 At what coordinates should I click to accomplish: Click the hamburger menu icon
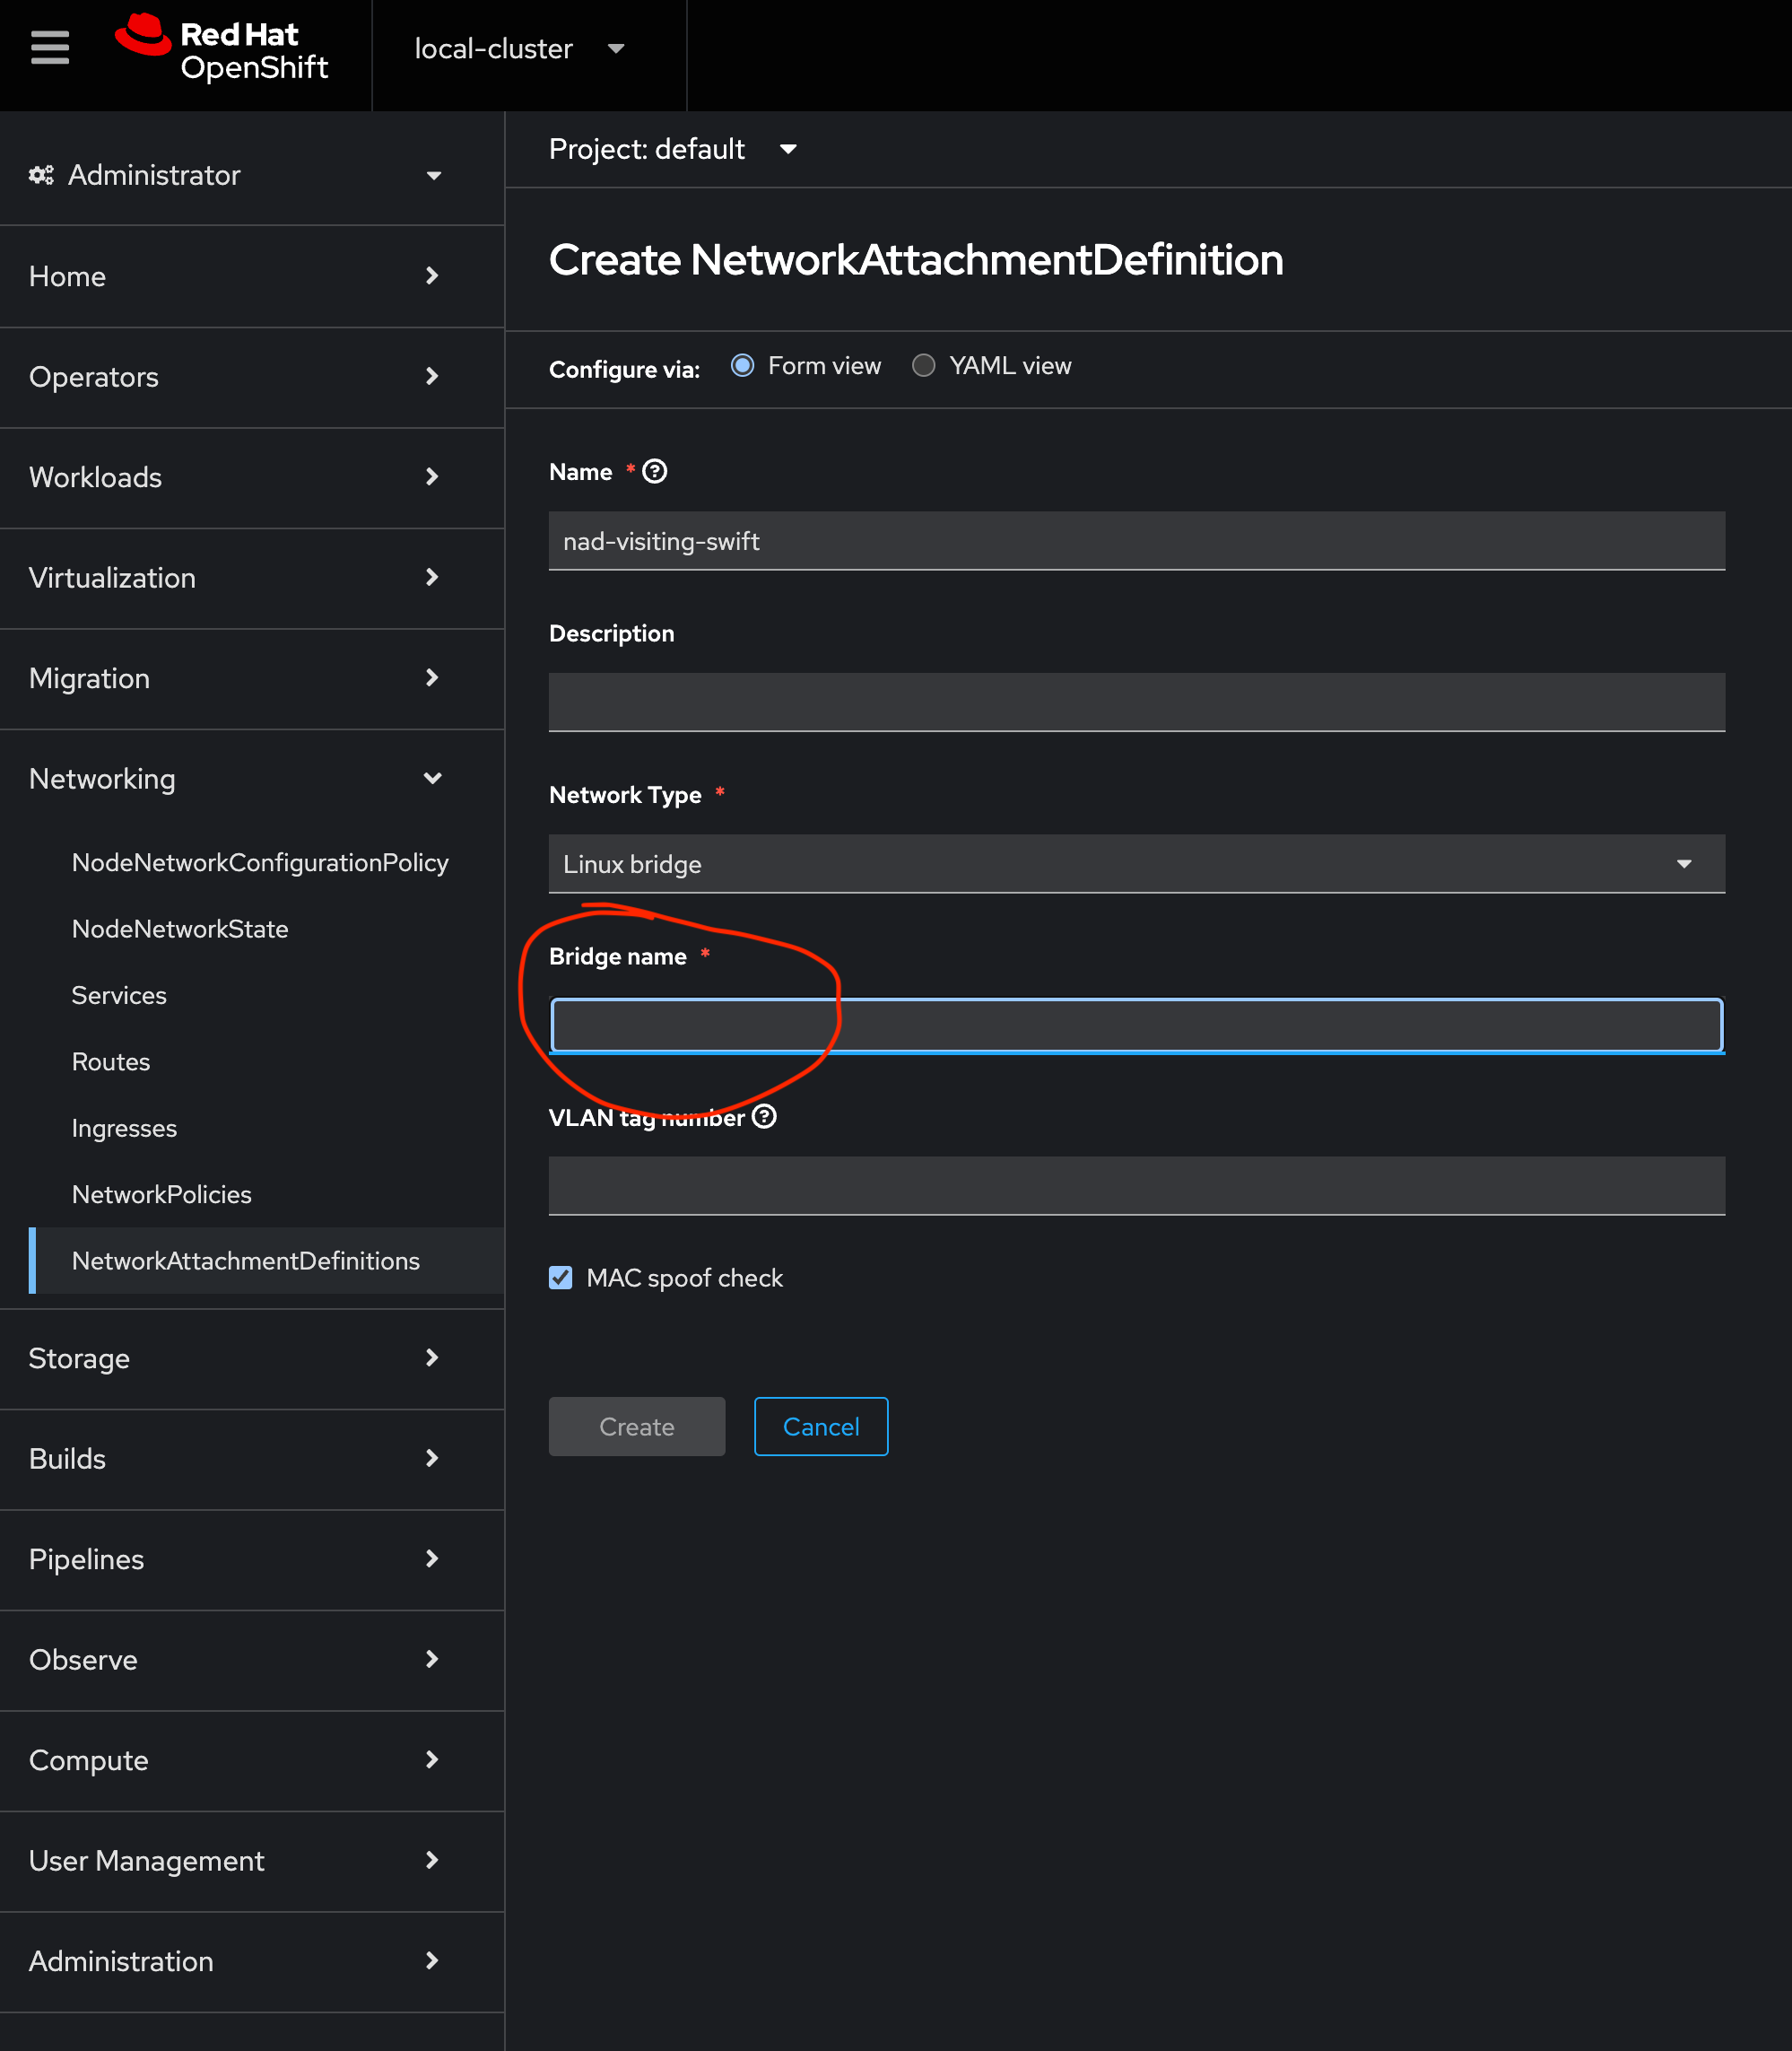50,47
